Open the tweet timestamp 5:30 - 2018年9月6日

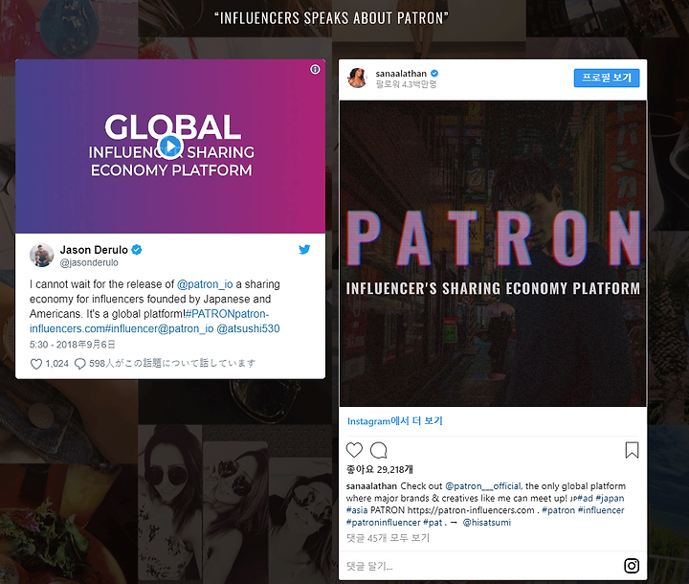pyautogui.click(x=73, y=345)
